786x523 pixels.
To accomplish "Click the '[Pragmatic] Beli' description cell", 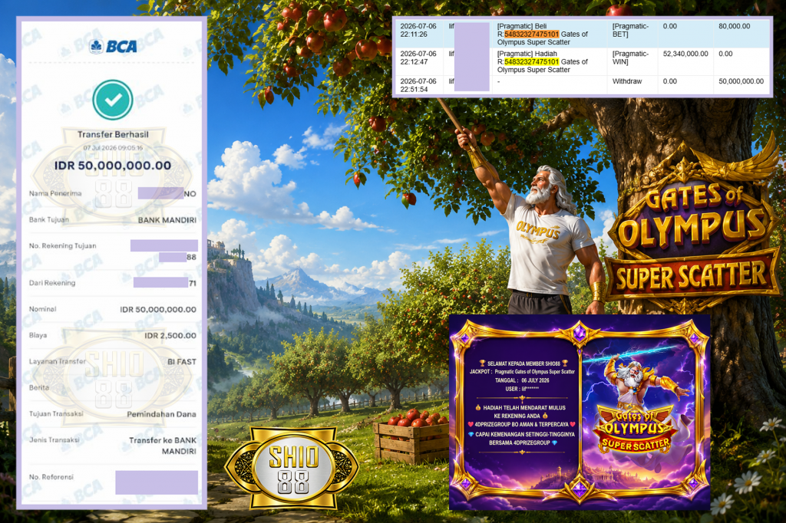I will [x=543, y=34].
